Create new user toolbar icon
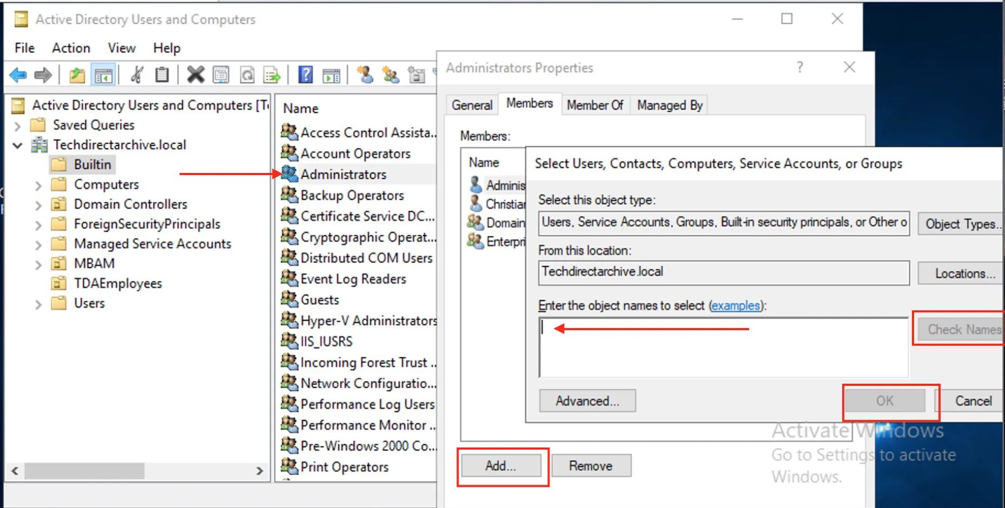 [365, 75]
